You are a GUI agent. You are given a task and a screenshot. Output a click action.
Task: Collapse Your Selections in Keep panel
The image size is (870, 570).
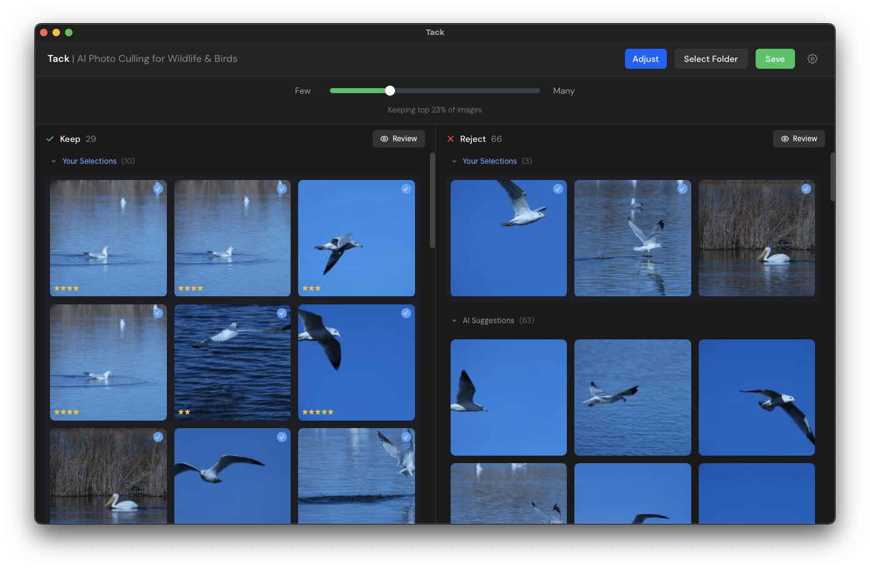click(54, 161)
